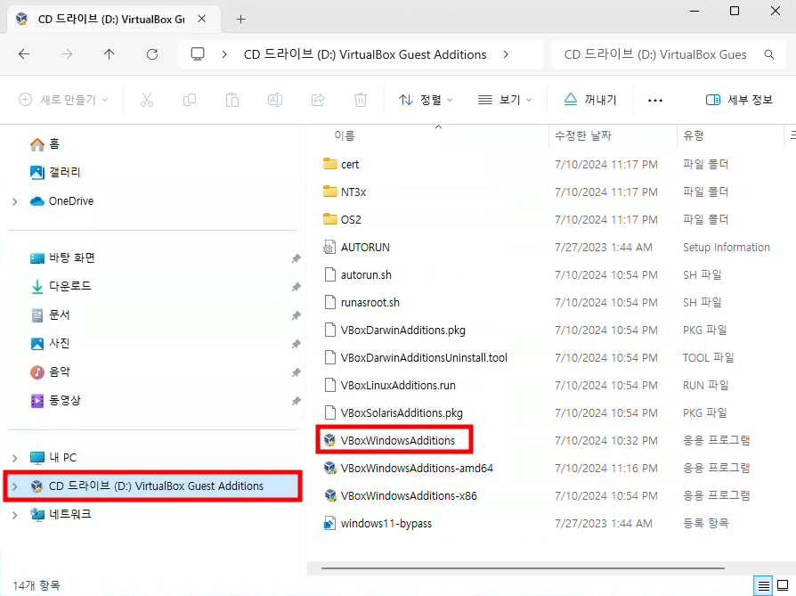Sort by the 이름 column header
796x596 pixels.
pyautogui.click(x=345, y=135)
